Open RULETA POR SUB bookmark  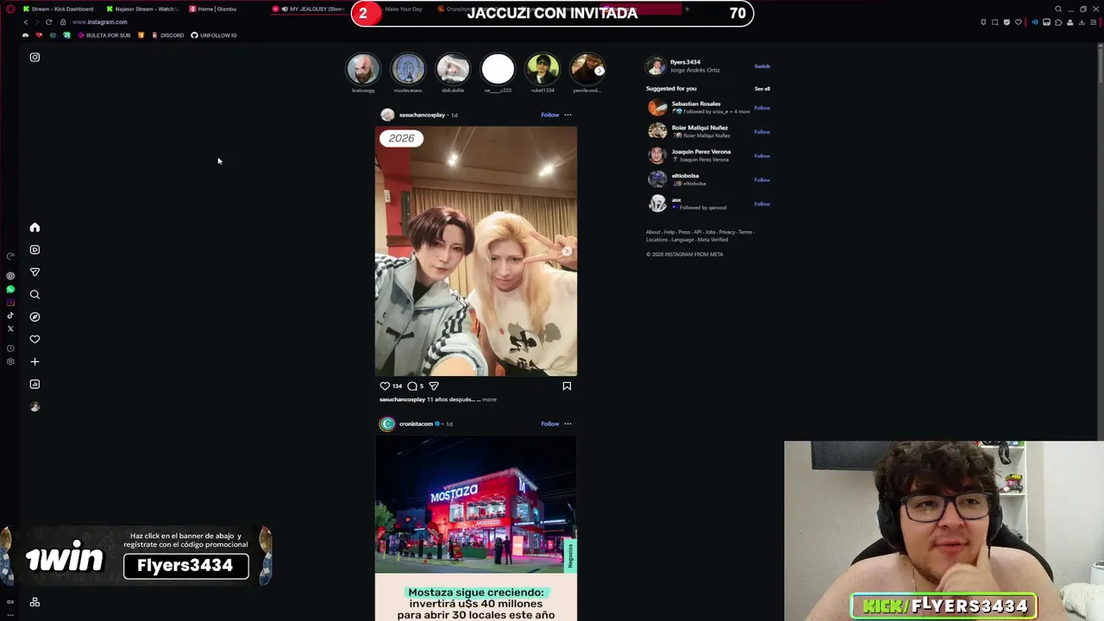pyautogui.click(x=103, y=35)
